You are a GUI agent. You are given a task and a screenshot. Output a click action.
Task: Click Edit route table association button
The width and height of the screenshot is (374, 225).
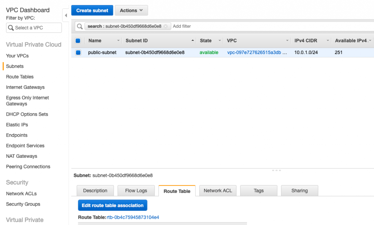pos(112,205)
